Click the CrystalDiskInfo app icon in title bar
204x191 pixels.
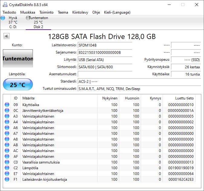tap(5, 5)
